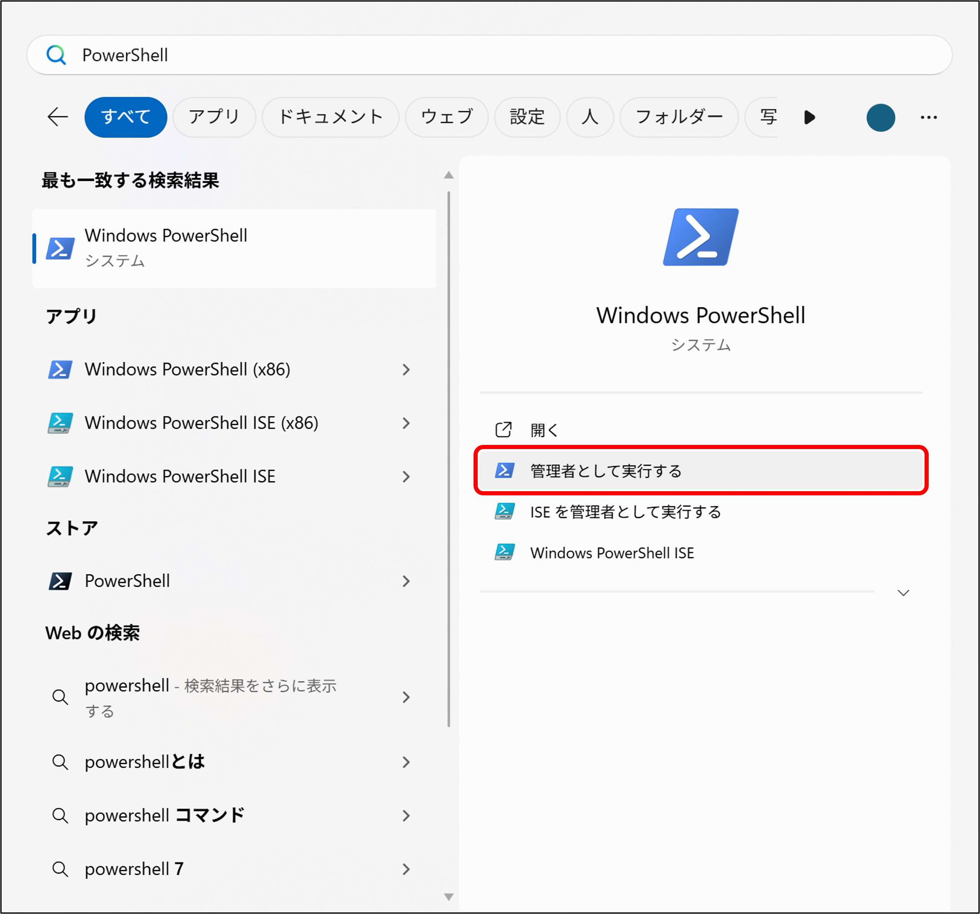
Task: Click the user profile avatar circle
Action: coord(880,117)
